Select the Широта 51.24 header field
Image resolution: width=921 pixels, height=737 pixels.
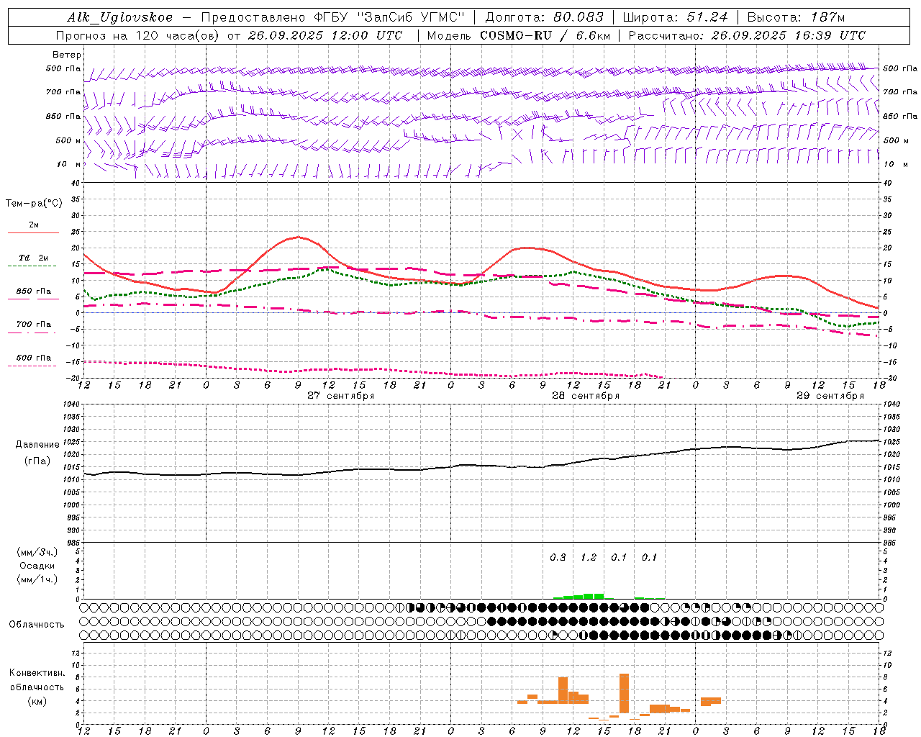[x=675, y=17]
